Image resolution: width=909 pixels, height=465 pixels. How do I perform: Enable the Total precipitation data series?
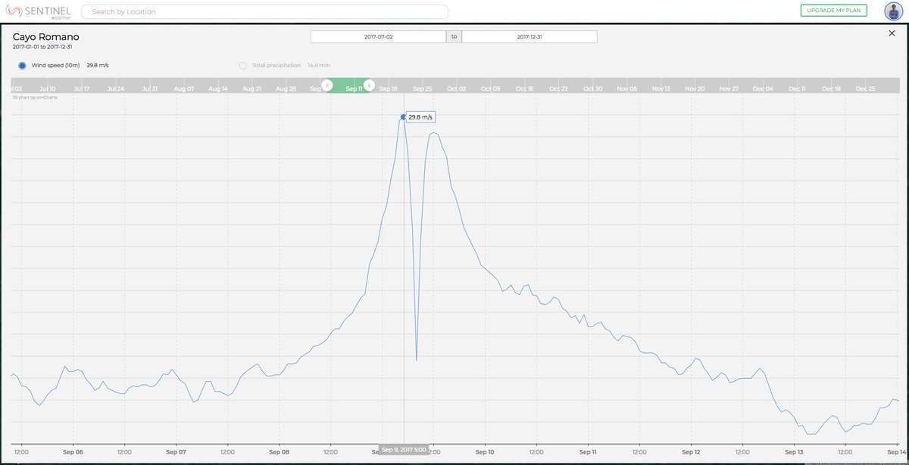click(242, 65)
